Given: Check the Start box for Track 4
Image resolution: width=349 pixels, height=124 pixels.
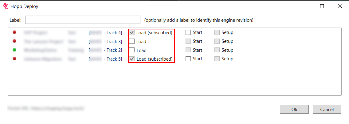Looking at the screenshot, I should [188, 32].
